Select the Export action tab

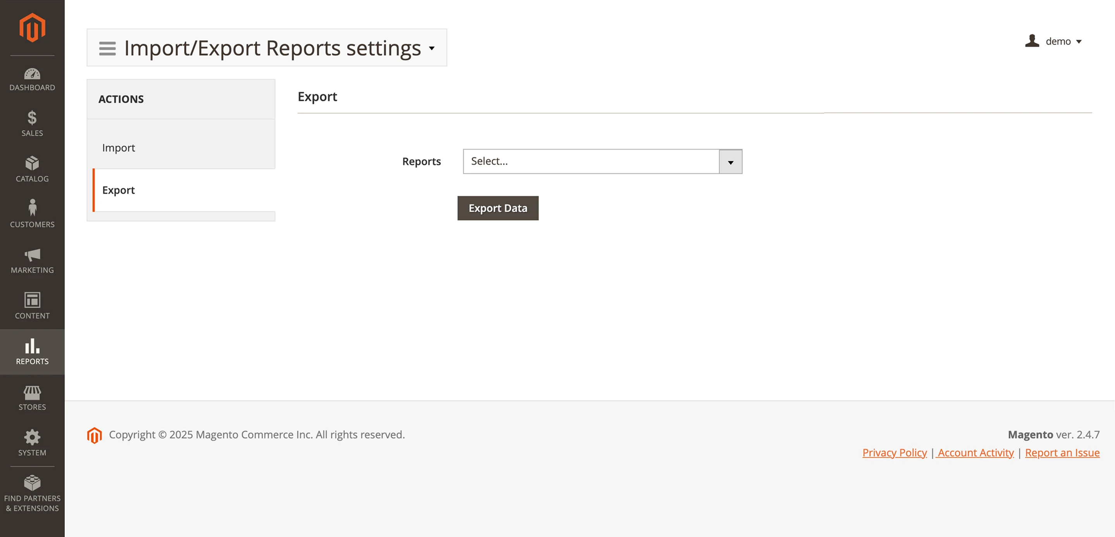tap(119, 190)
